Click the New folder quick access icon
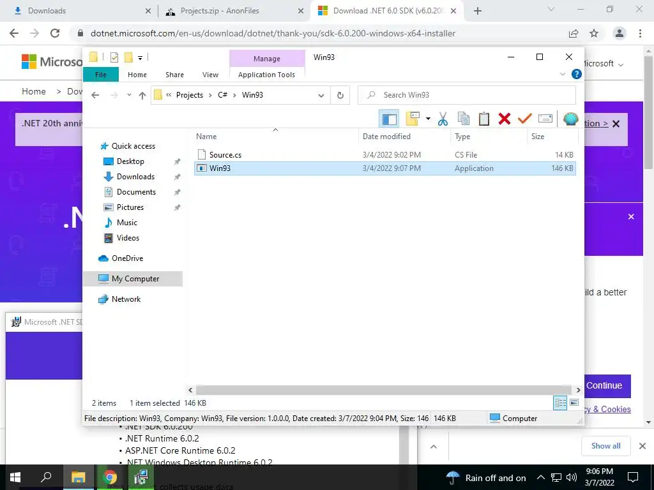Screen dimensions: 654x490 [128, 57]
